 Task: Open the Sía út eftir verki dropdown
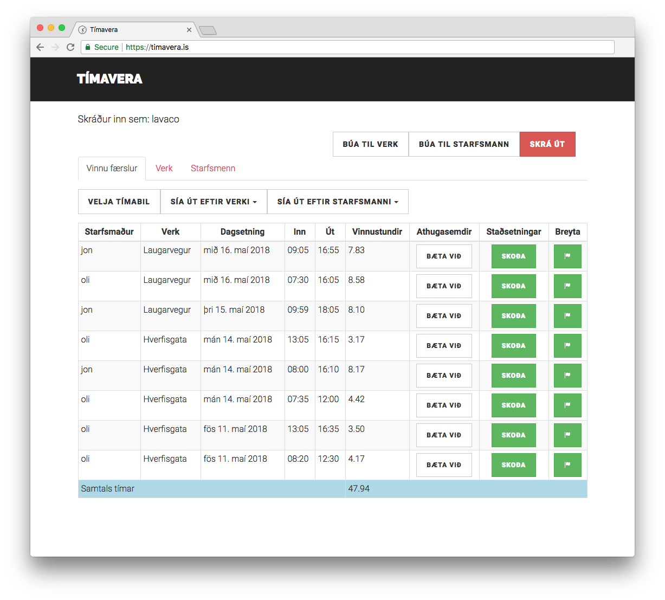tap(214, 202)
